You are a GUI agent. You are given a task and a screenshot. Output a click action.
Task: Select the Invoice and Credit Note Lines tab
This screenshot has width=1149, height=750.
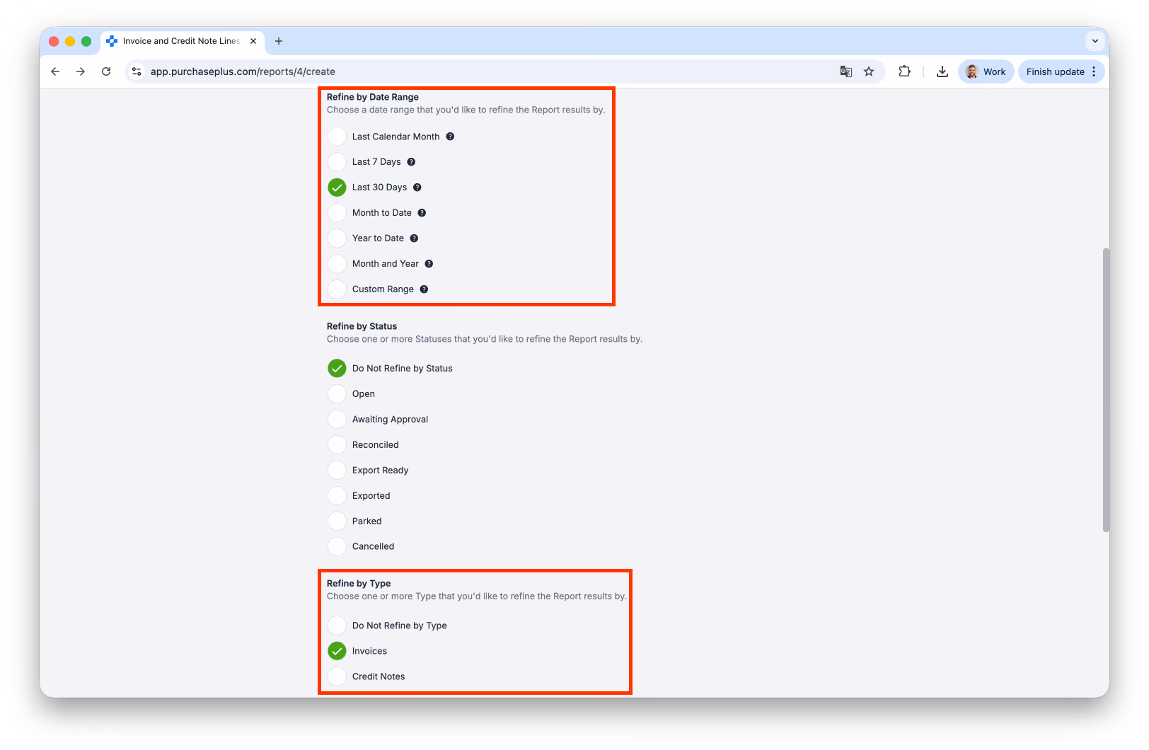pos(183,41)
